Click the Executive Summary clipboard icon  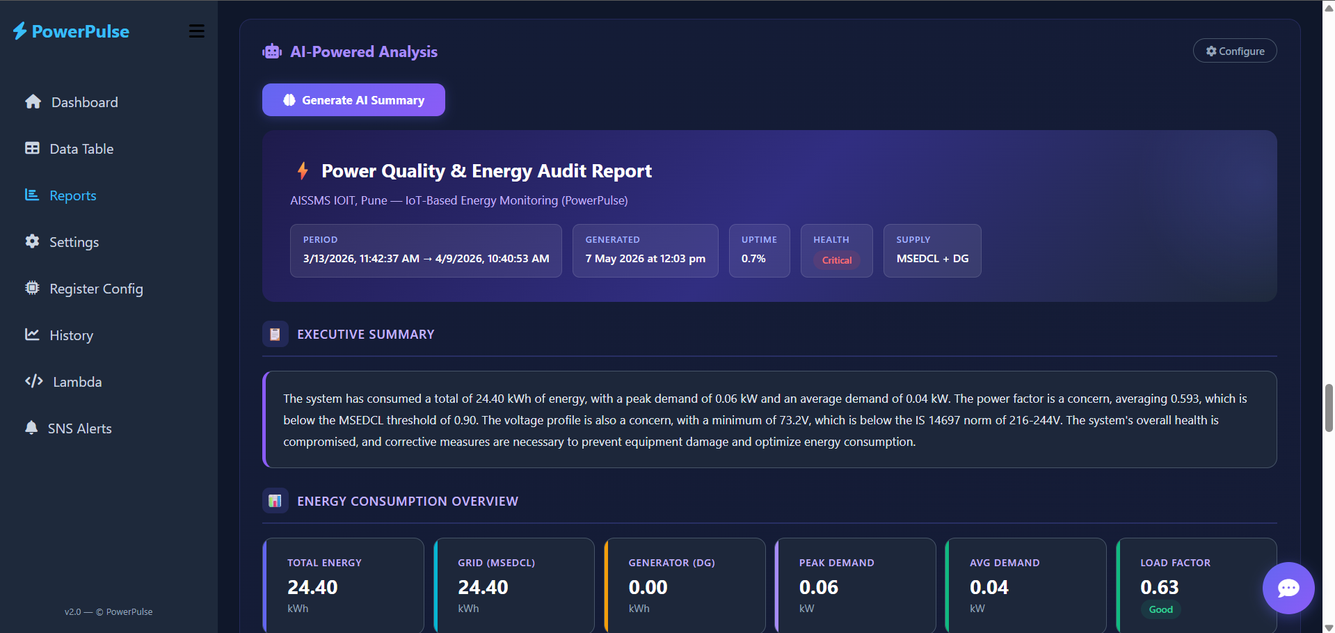click(275, 335)
